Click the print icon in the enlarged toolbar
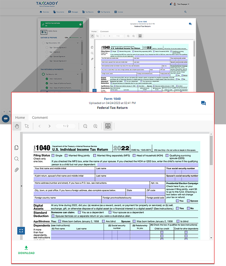Screen dimensions: 226x266 coord(108,126)
